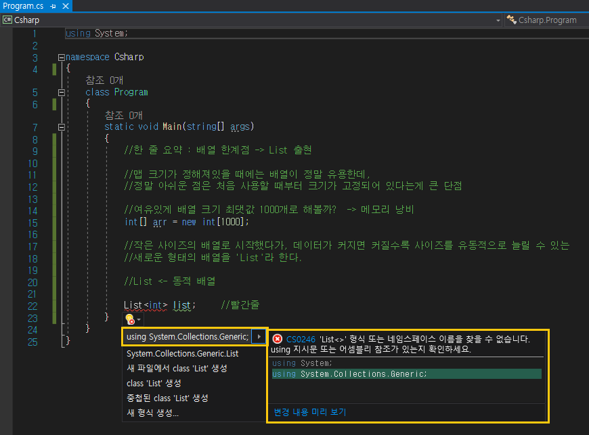589x435 pixels.
Task: Close the Program.cs tab
Action: click(66, 6)
